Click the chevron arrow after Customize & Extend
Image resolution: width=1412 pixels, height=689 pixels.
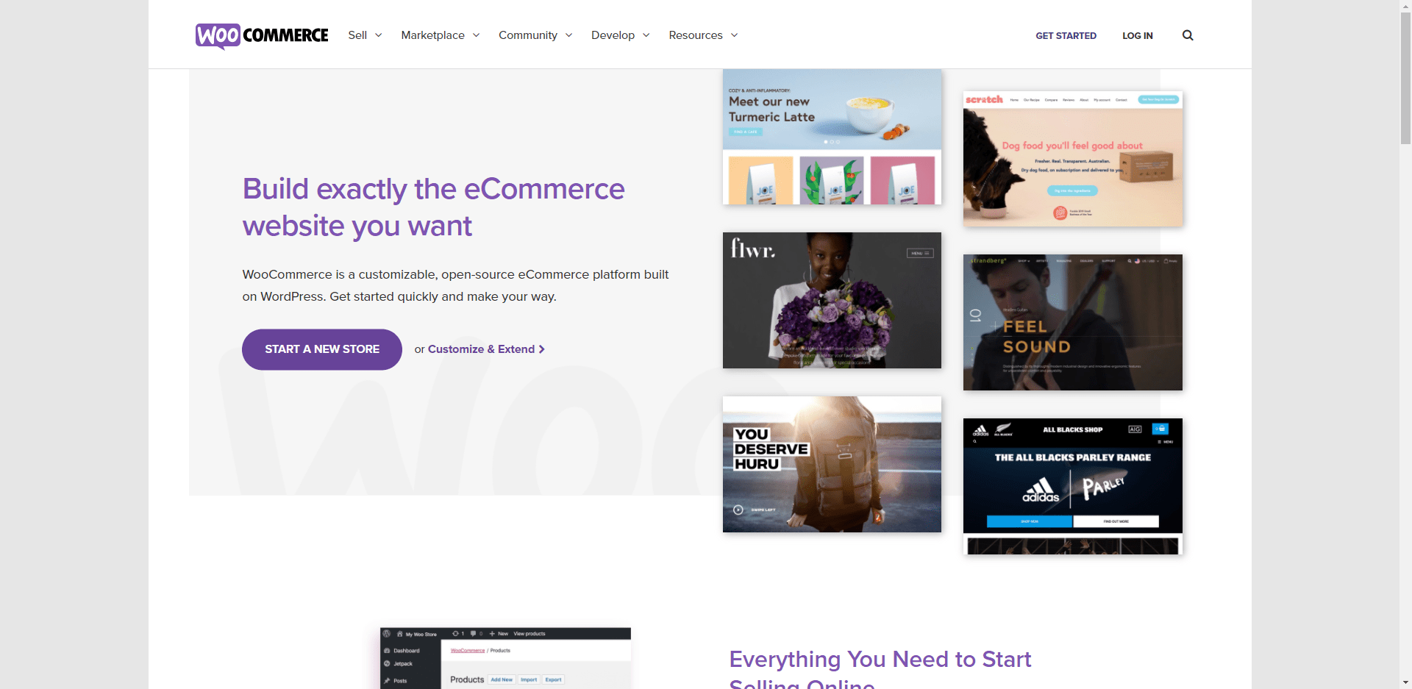542,349
